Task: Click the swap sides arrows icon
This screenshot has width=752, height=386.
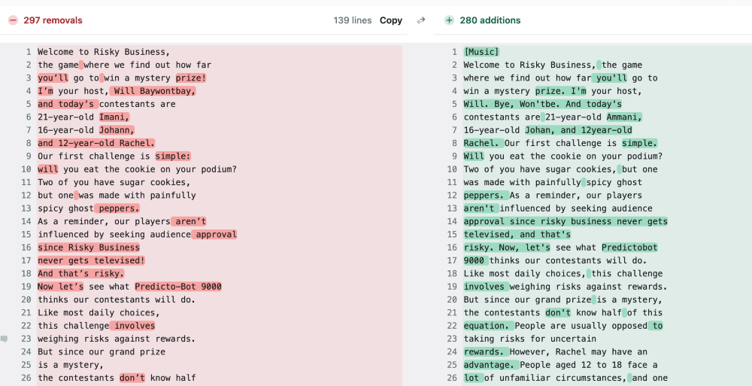Action: point(421,20)
